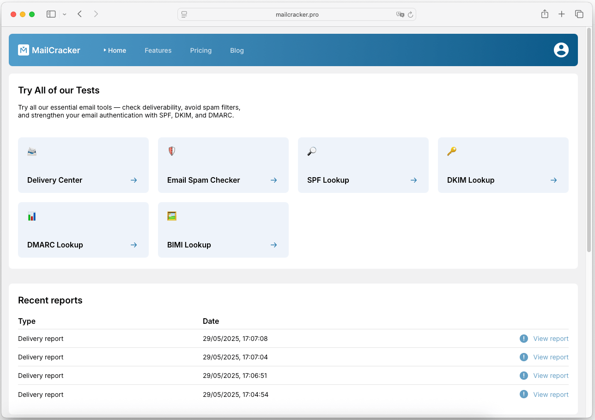Click the DMARC Lookup bar chart icon

[32, 216]
